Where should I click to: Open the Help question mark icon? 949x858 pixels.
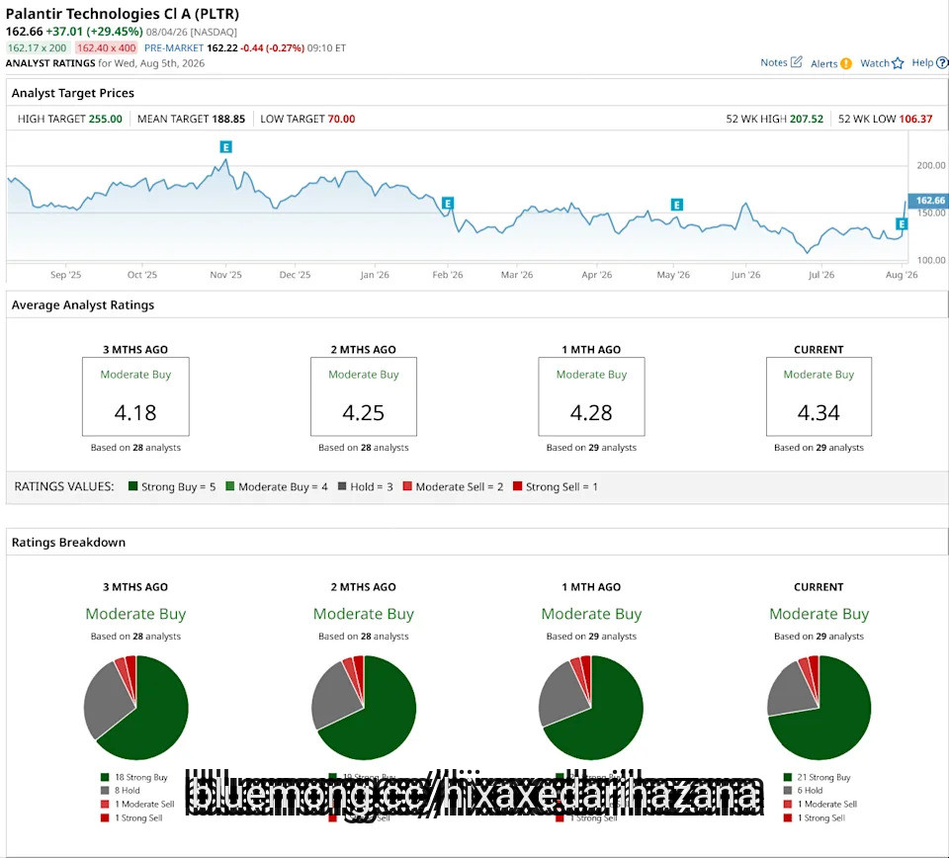[x=942, y=62]
